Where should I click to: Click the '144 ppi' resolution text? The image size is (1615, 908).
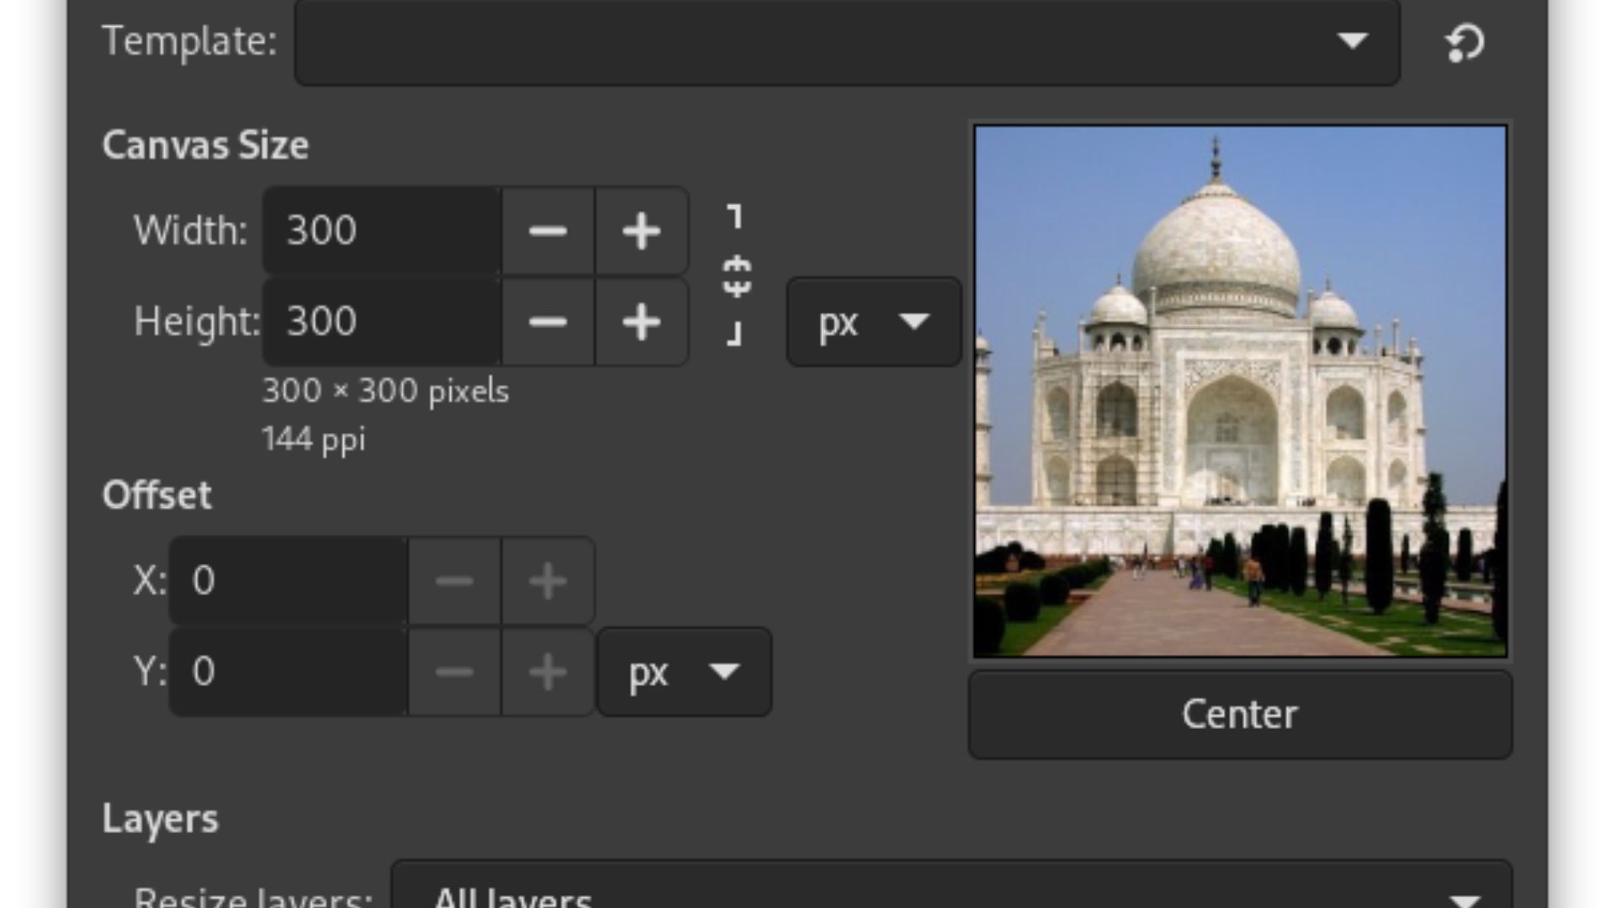tap(314, 439)
